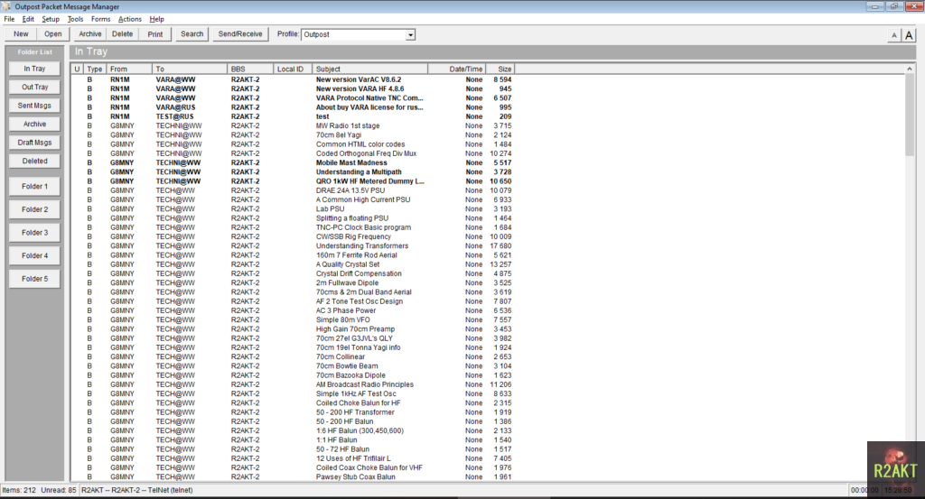
Task: Open Folder 3
Action: pos(35,233)
